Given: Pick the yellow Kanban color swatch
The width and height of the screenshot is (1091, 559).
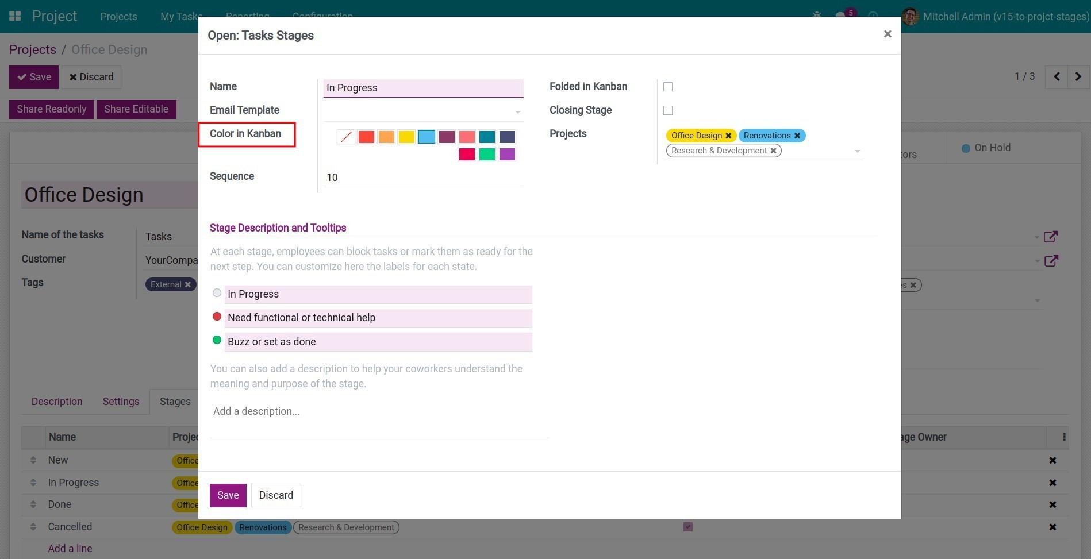Looking at the screenshot, I should tap(406, 137).
